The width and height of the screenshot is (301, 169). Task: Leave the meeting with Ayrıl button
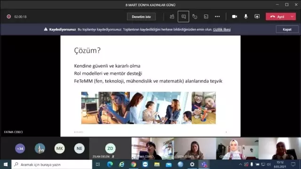pos(277,17)
